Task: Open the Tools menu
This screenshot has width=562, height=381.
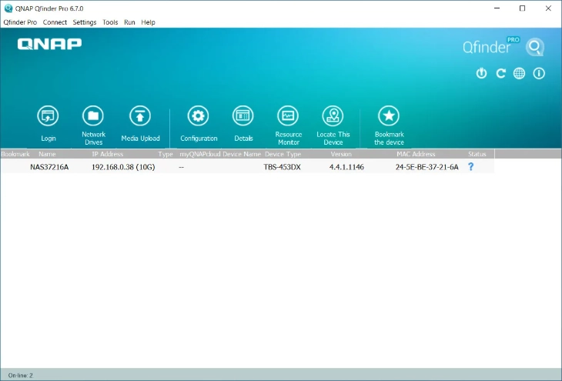Action: click(x=110, y=22)
